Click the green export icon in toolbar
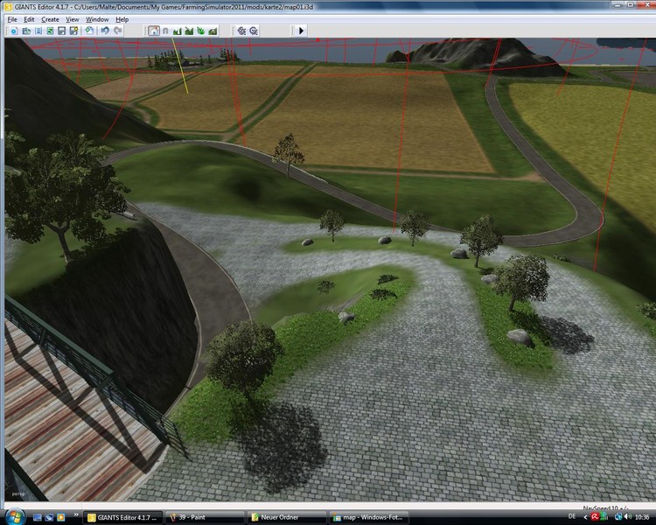656x525 pixels. [x=50, y=31]
